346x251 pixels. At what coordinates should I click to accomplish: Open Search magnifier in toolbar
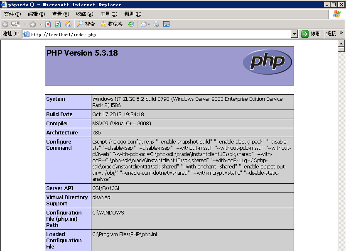pos(86,24)
